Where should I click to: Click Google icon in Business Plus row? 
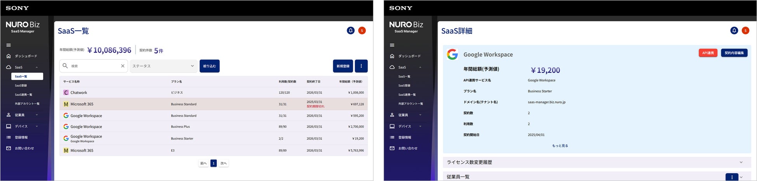click(x=66, y=126)
